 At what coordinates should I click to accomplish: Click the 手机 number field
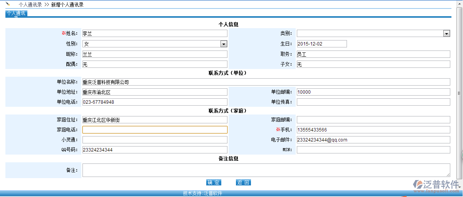[x=373, y=130]
